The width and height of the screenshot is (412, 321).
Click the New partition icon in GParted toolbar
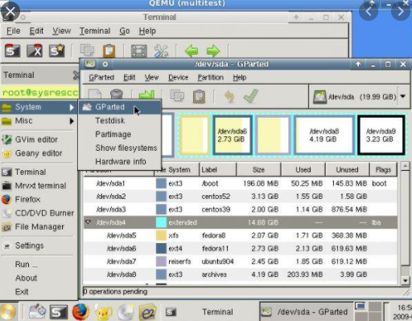tap(95, 95)
